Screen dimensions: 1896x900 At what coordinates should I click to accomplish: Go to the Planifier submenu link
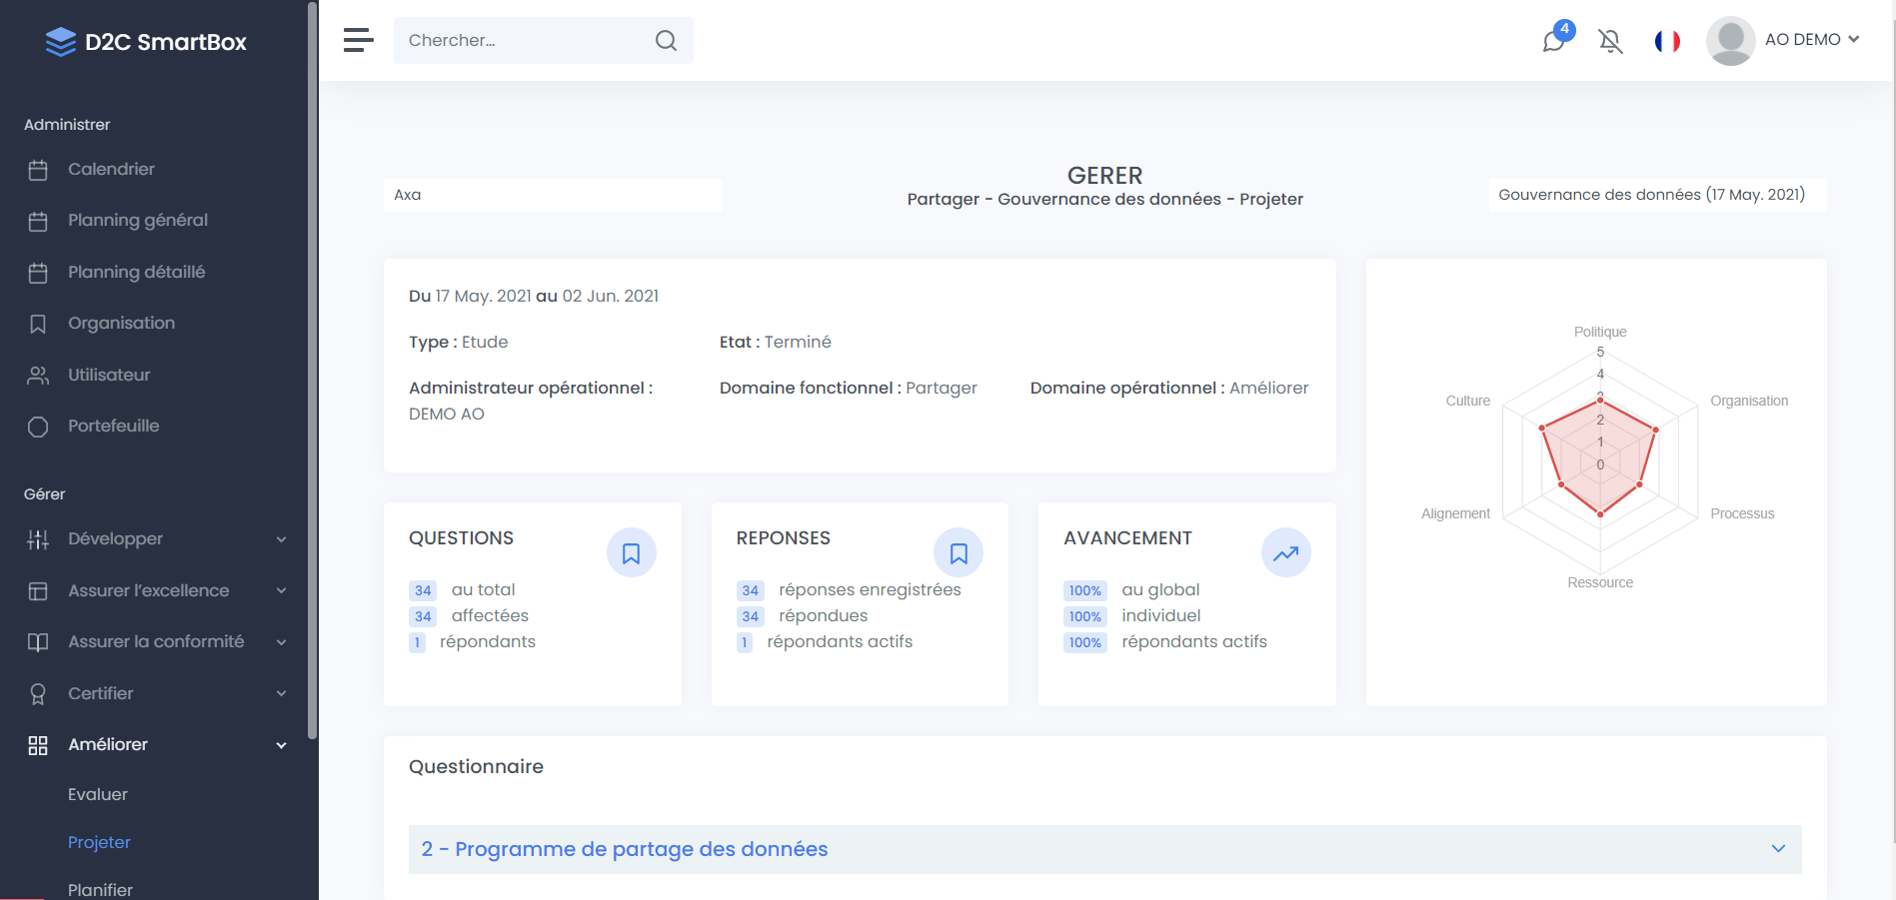click(x=100, y=889)
